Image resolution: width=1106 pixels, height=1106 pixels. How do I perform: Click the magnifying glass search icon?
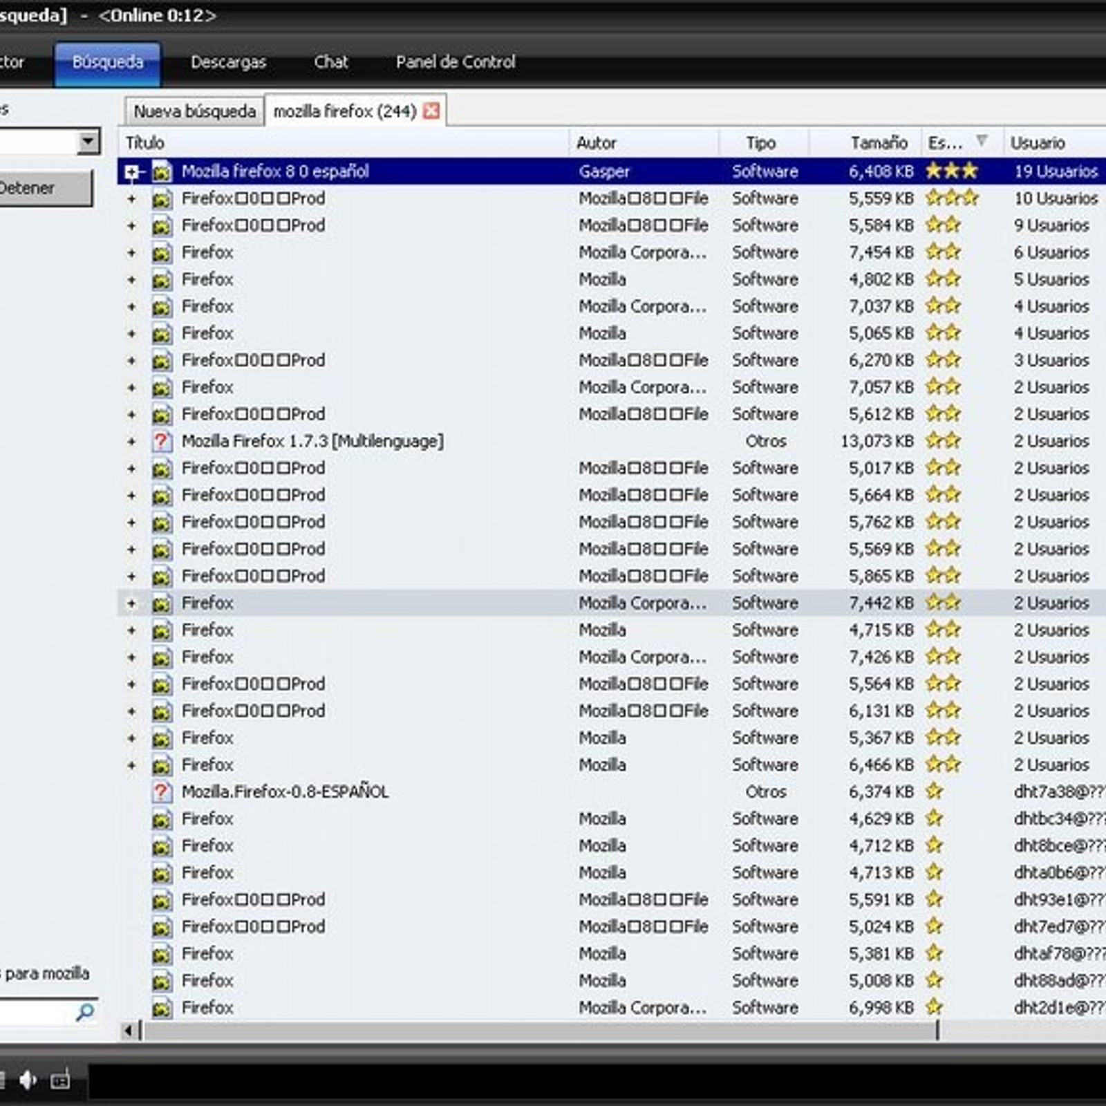click(x=85, y=1013)
